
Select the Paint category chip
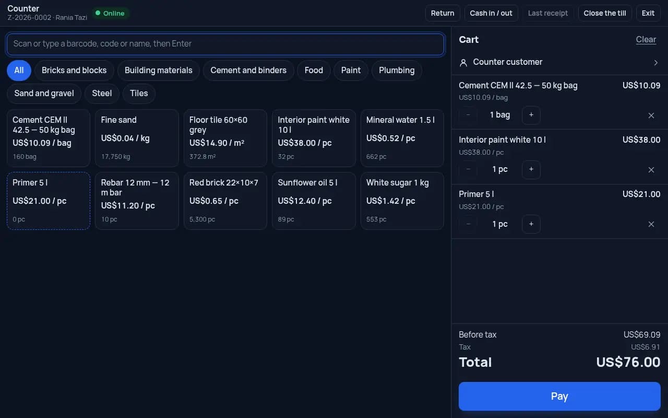pyautogui.click(x=351, y=71)
